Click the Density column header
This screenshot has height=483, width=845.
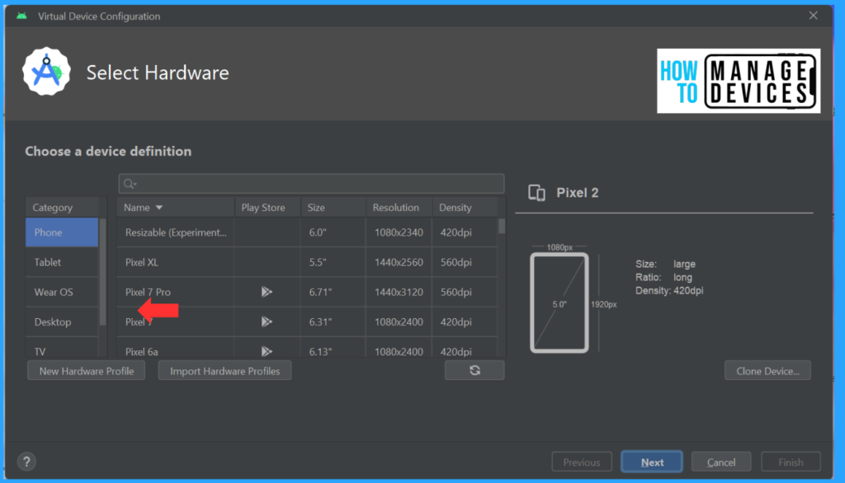(465, 208)
